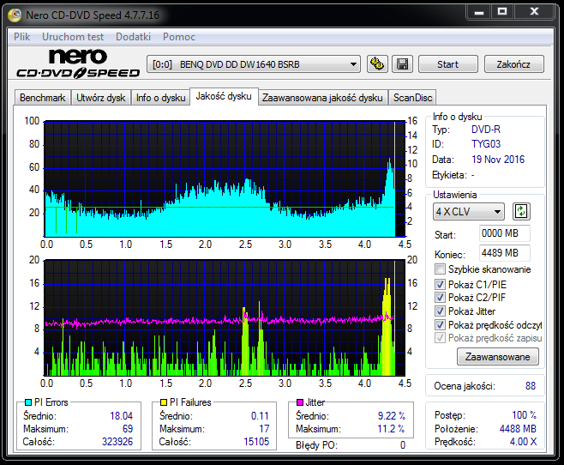This screenshot has height=465, width=564.
Task: Click the PI Failures maximum 17
Action: [264, 429]
